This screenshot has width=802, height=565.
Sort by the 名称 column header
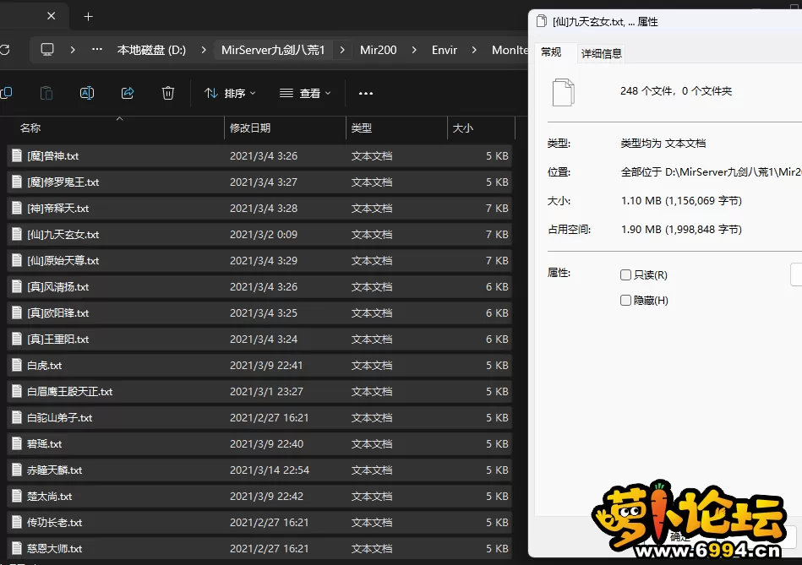30,128
